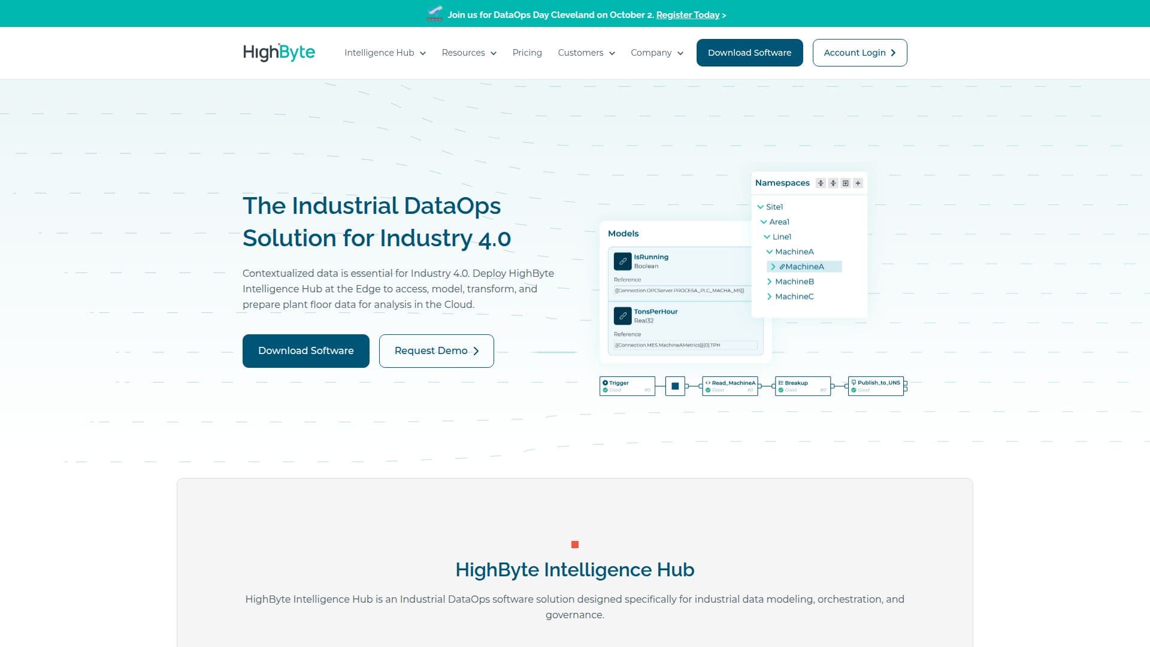This screenshot has width=1150, height=647.
Task: Click the arrow icon inside Account Login
Action: coord(893,53)
